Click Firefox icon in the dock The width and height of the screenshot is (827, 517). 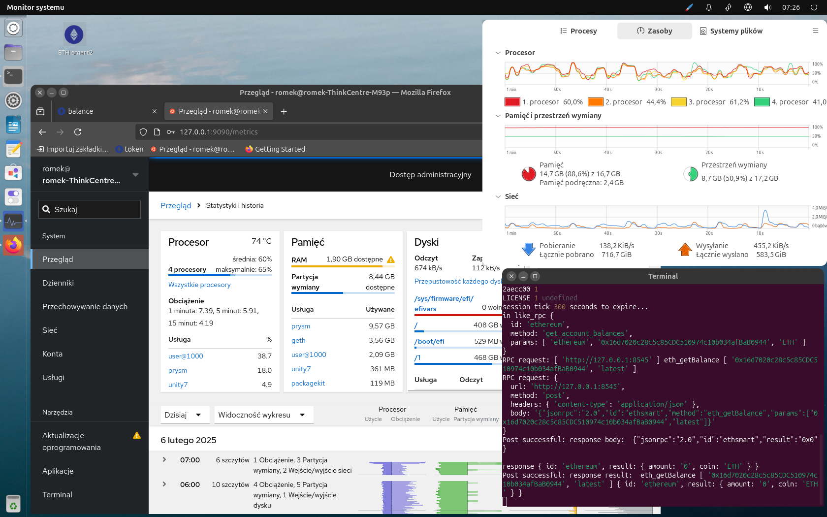point(13,245)
